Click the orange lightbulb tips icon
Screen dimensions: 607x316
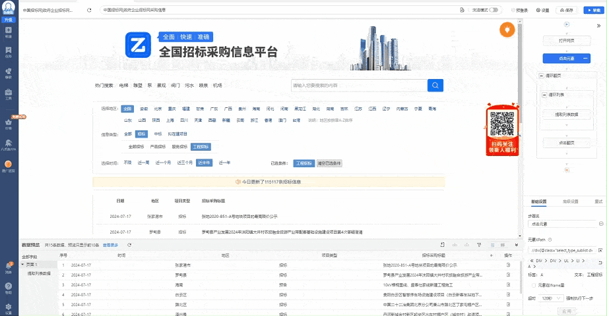pyautogui.click(x=507, y=30)
